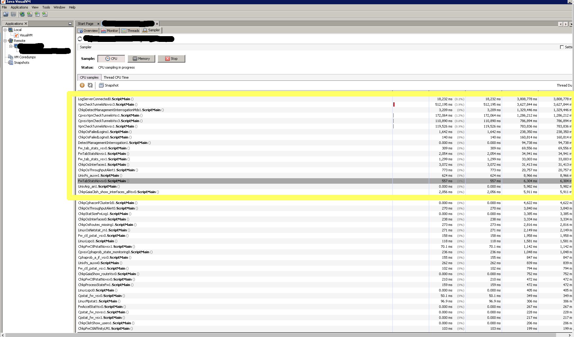Minimize the Applications panel
The image size is (574, 337).
pos(70,24)
